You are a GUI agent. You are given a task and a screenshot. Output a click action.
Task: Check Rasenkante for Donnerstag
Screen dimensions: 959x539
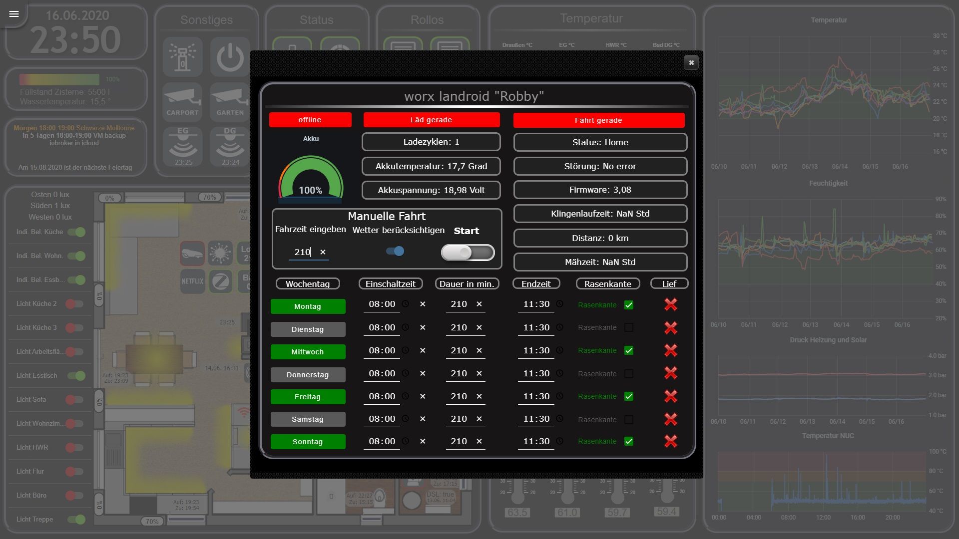pos(629,373)
